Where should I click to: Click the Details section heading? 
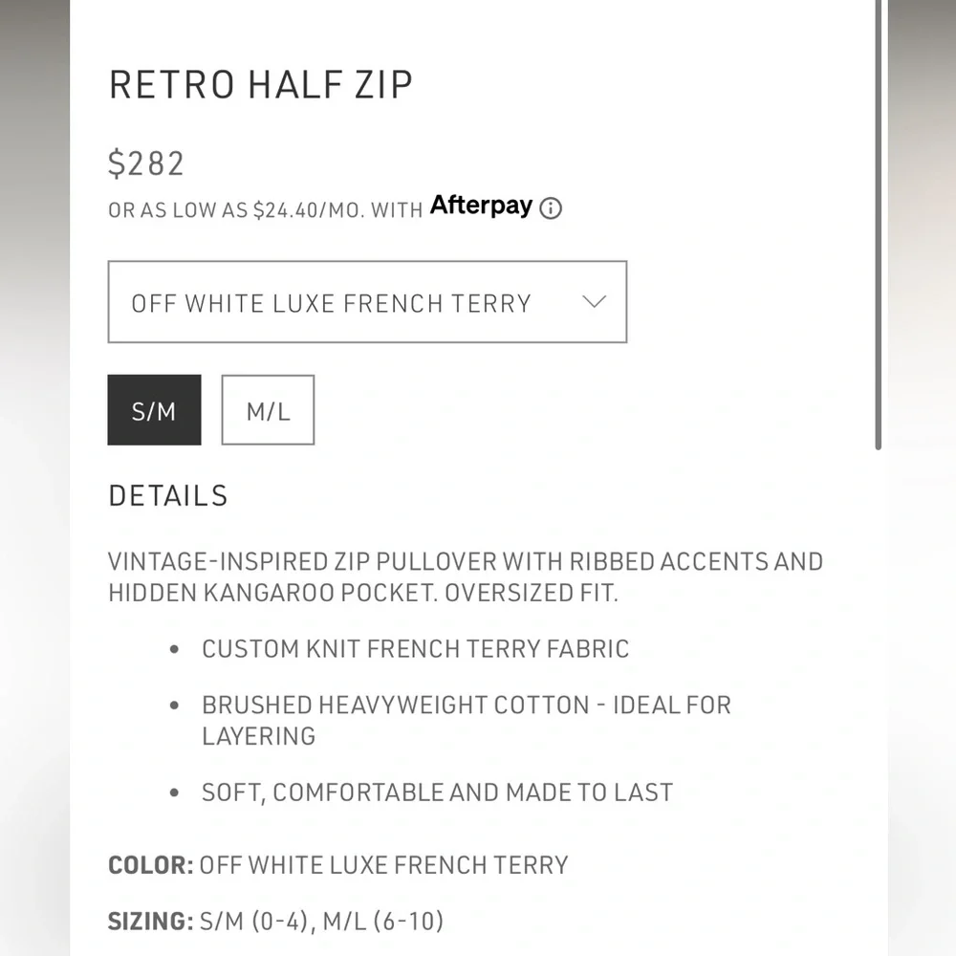point(168,496)
